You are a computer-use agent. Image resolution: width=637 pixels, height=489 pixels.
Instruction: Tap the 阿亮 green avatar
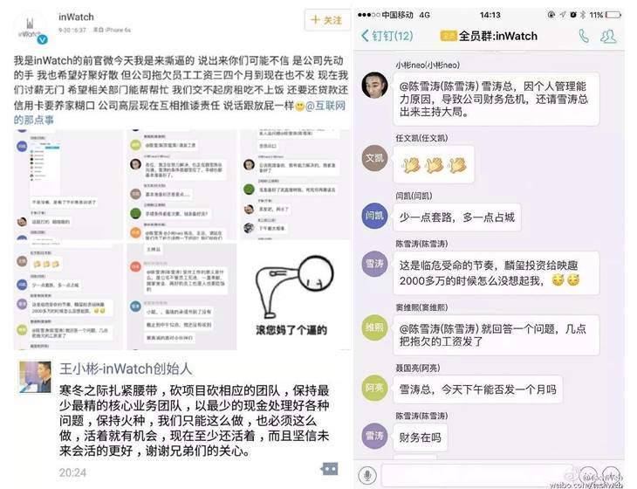[x=374, y=388]
